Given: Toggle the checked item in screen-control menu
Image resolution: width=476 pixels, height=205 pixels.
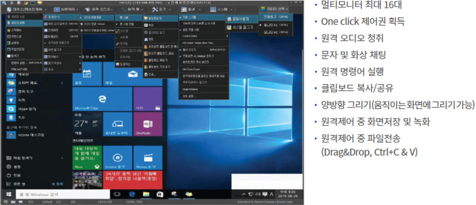Looking at the screenshot, I should click(62, 43).
